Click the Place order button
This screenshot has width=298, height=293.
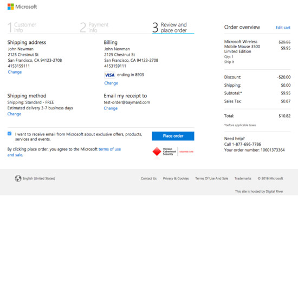173,136
